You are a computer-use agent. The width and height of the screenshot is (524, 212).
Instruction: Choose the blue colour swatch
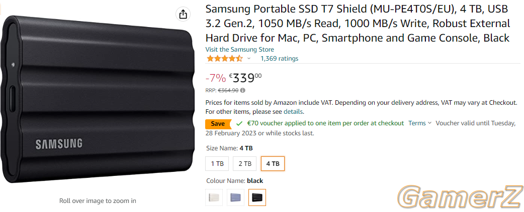tap(236, 197)
